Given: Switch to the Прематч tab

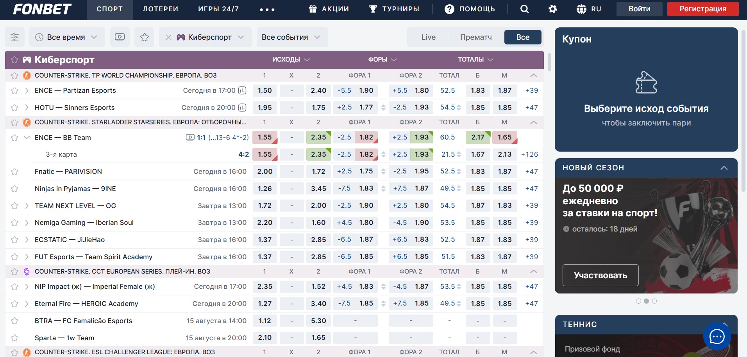Looking at the screenshot, I should [x=476, y=37].
